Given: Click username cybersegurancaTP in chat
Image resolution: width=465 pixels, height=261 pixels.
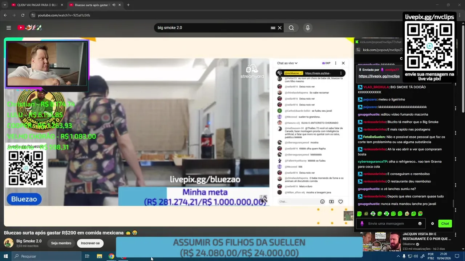Looking at the screenshot, I should pos(372,162).
